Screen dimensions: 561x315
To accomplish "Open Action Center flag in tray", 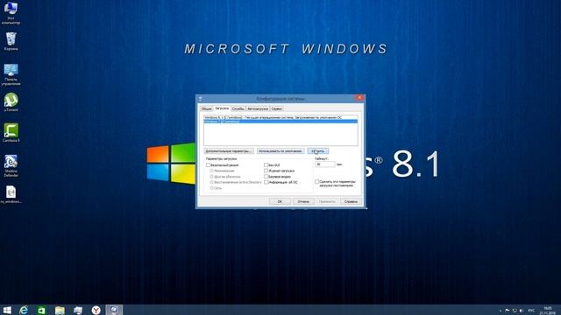I will click(x=507, y=311).
